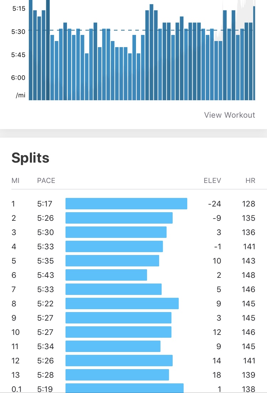Screen dimensions: 267x393
Task: Click the HR column header
Action: pyautogui.click(x=250, y=180)
